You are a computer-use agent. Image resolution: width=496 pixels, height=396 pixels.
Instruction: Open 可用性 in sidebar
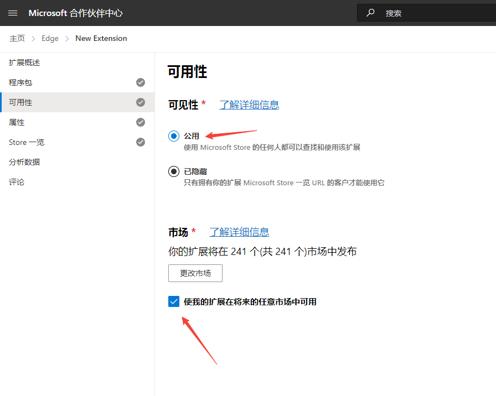click(x=77, y=102)
